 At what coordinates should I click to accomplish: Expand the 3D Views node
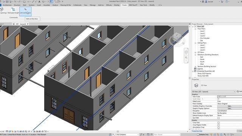point(195,53)
